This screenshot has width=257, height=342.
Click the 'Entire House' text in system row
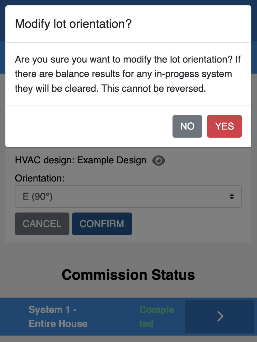coord(58,324)
